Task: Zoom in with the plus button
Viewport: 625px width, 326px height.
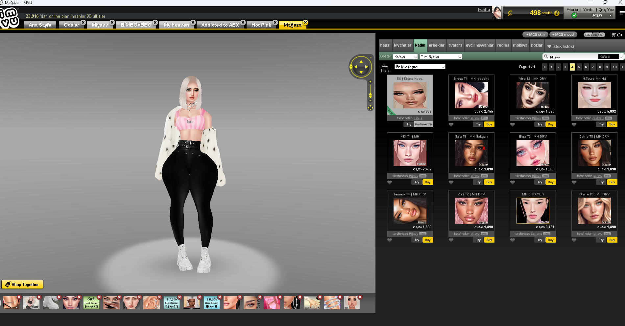Action: [370, 82]
